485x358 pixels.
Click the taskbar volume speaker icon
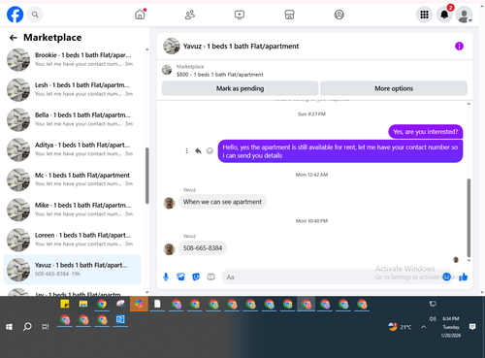pos(433,318)
